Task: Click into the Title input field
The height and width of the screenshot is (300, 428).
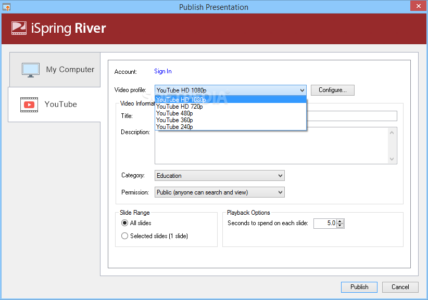Action: point(351,116)
